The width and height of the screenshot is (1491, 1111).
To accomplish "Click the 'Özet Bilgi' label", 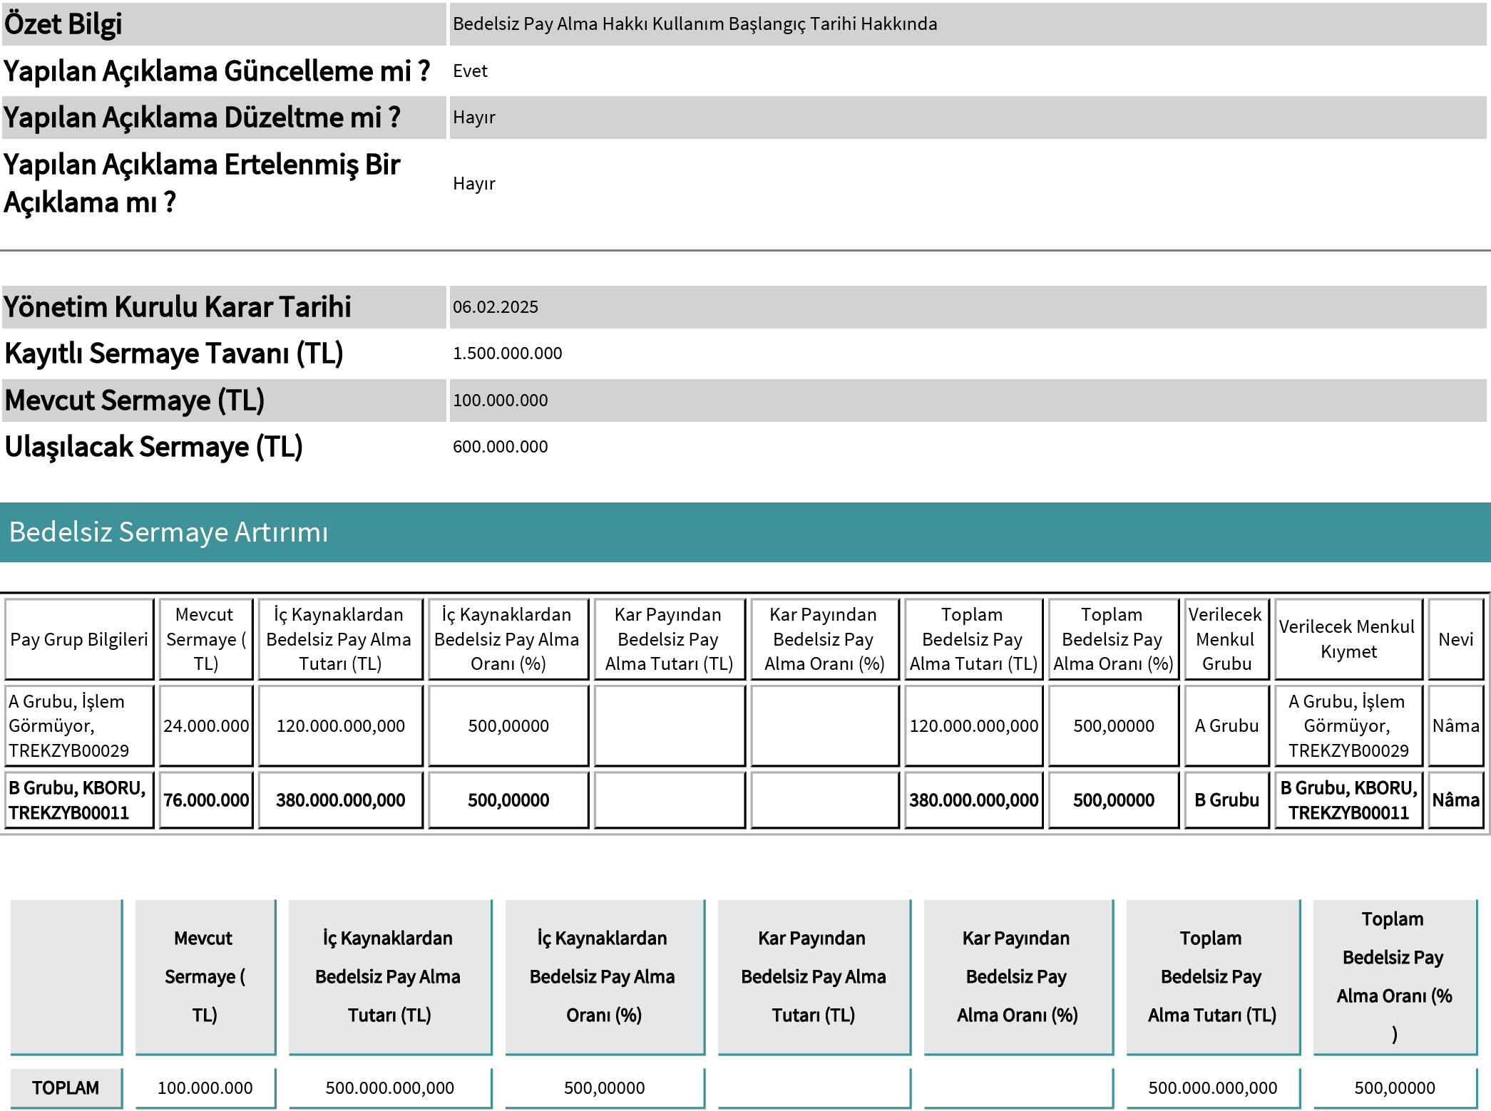I will tap(63, 24).
